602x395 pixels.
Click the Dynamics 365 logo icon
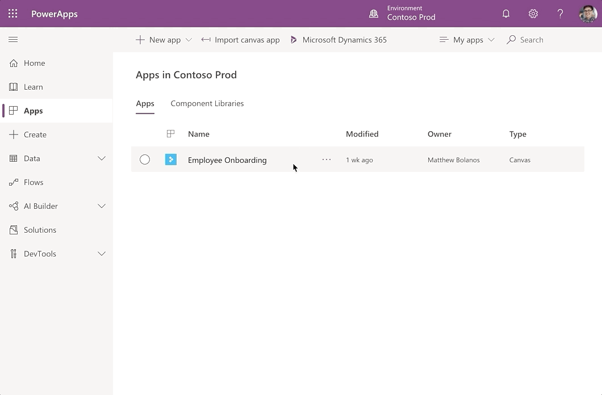(294, 40)
